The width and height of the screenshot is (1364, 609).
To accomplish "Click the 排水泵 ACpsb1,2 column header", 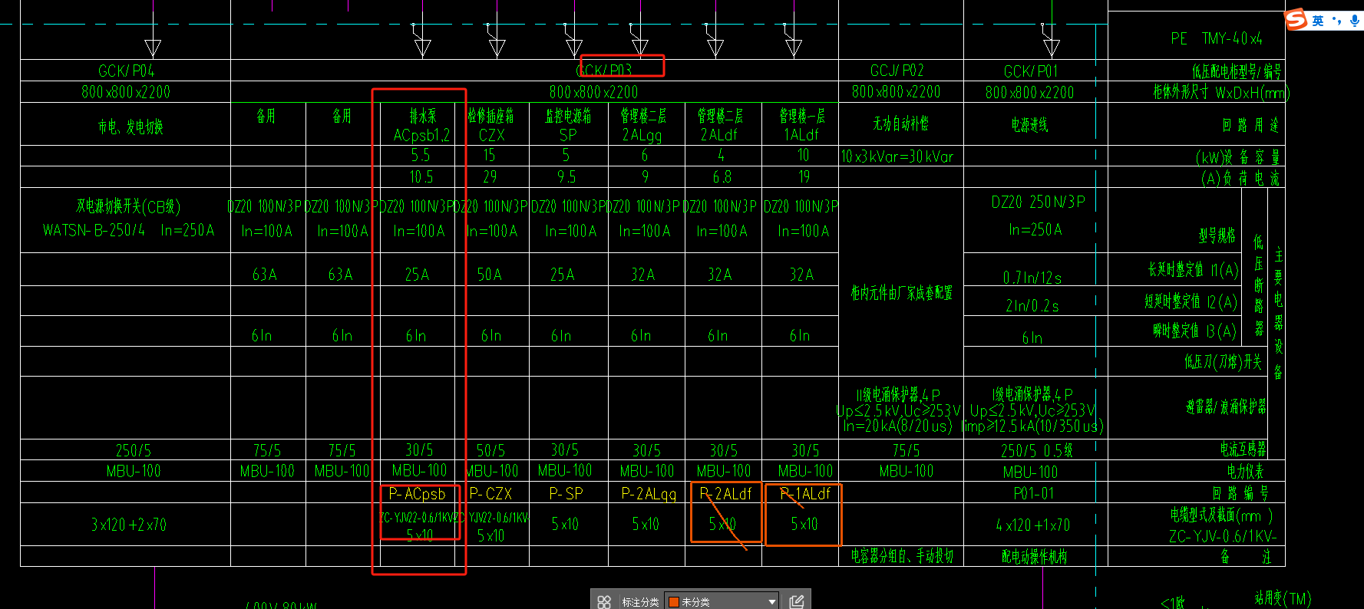I will pyautogui.click(x=421, y=125).
